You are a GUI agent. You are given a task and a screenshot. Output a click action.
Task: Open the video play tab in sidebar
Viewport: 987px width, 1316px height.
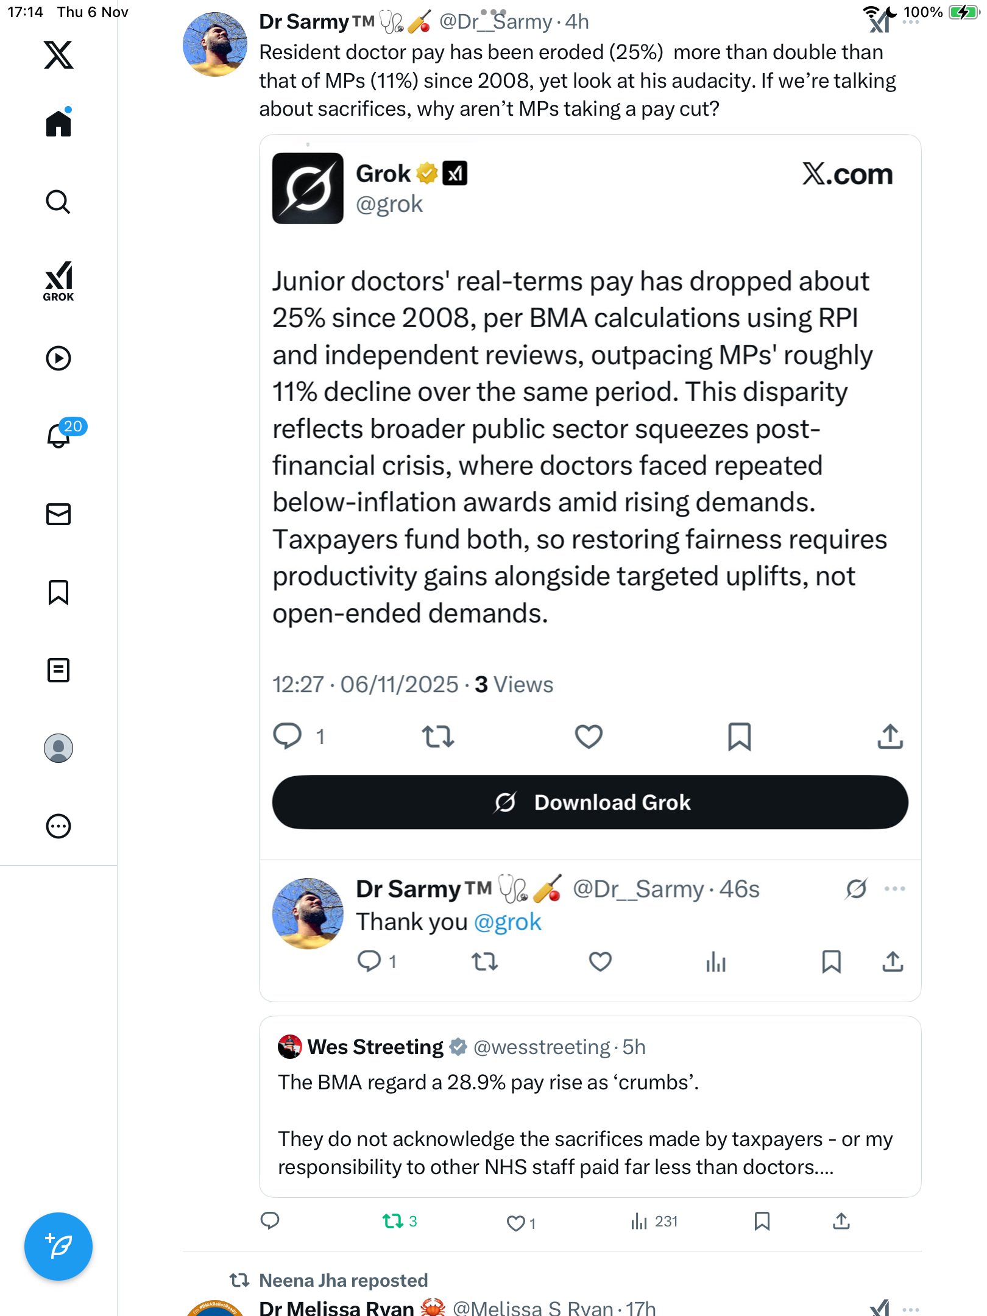tap(58, 358)
